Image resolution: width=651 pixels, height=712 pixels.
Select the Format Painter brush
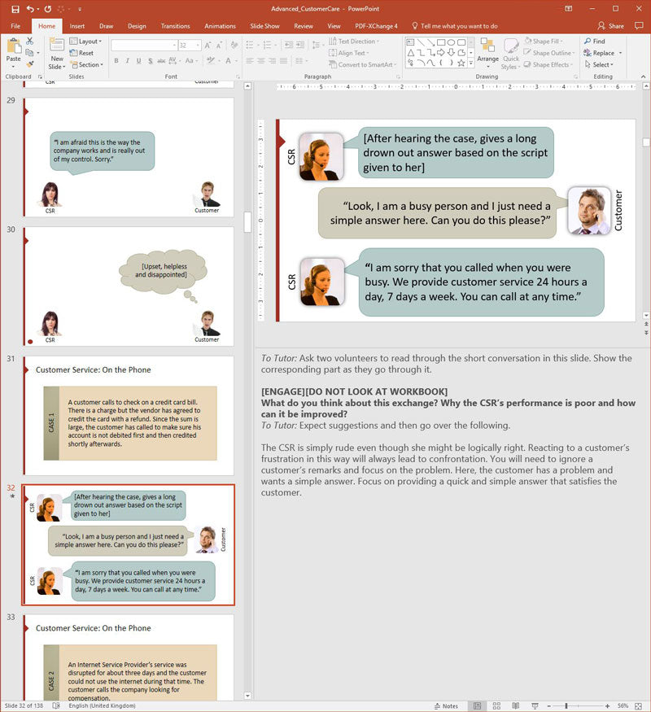[x=29, y=64]
